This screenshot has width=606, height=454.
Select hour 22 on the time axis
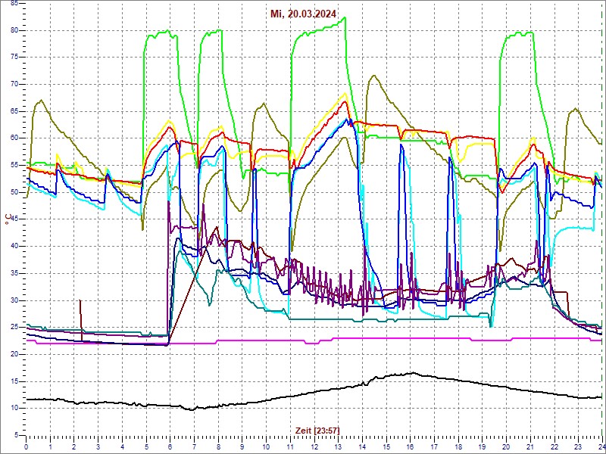554,446
